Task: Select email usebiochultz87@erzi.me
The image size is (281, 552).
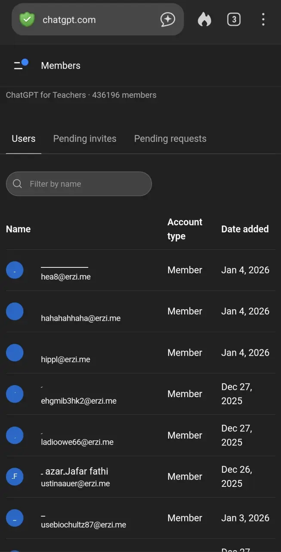Action: coord(83,525)
